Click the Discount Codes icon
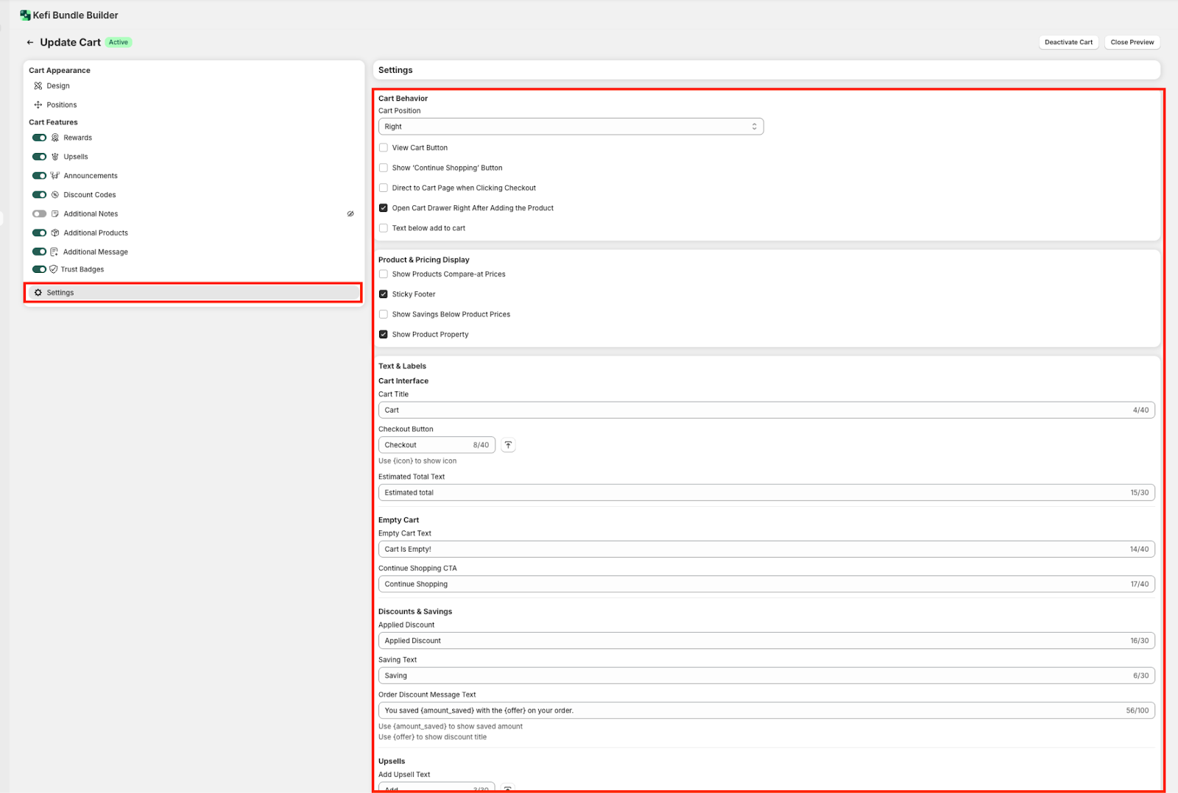1178x793 pixels. [x=55, y=195]
